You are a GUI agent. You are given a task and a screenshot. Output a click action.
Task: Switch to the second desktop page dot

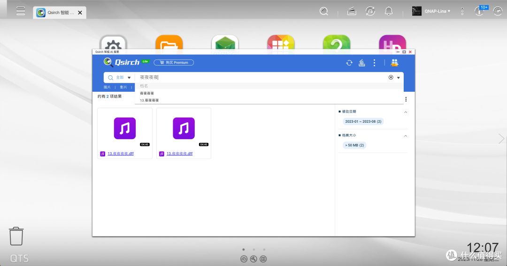[x=254, y=250]
